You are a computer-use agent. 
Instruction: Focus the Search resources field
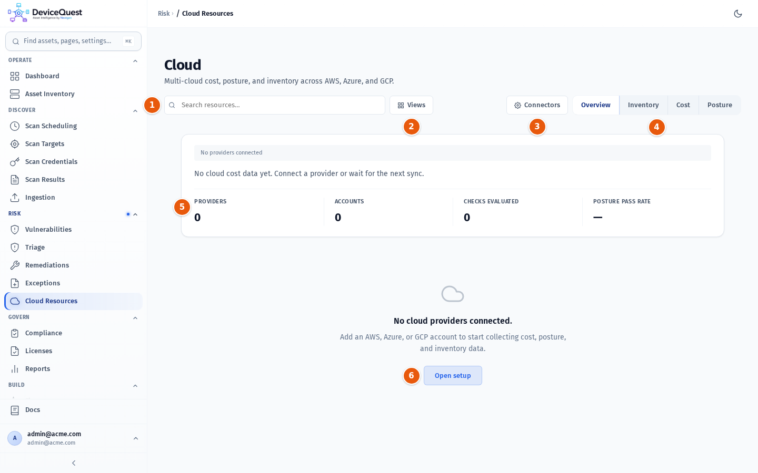tap(275, 105)
